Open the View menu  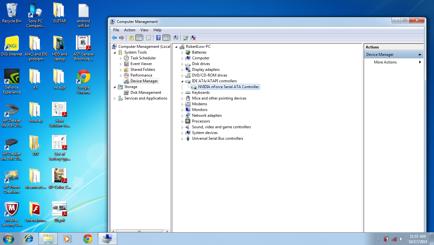[144, 30]
